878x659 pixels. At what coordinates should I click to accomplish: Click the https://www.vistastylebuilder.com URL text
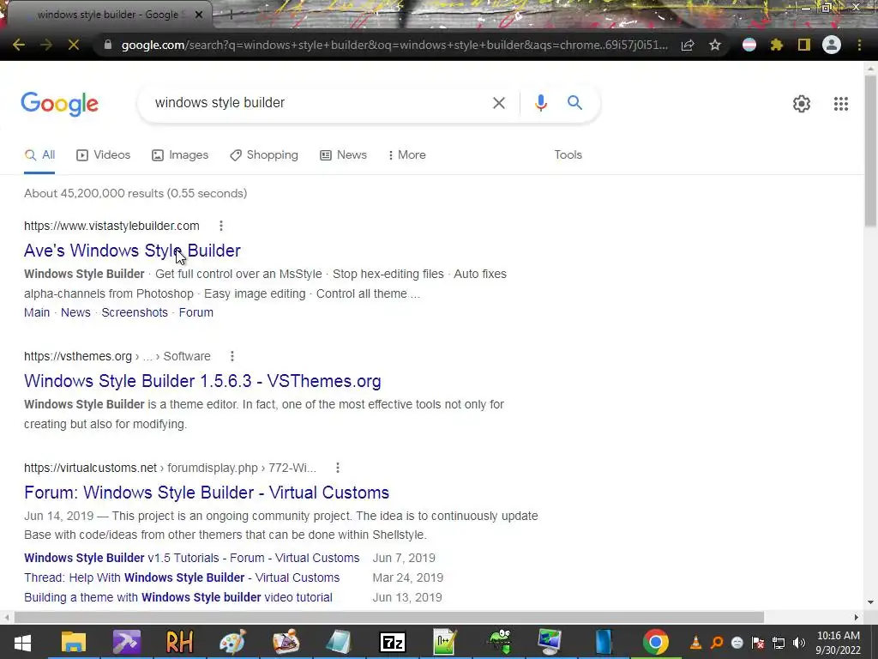click(112, 226)
